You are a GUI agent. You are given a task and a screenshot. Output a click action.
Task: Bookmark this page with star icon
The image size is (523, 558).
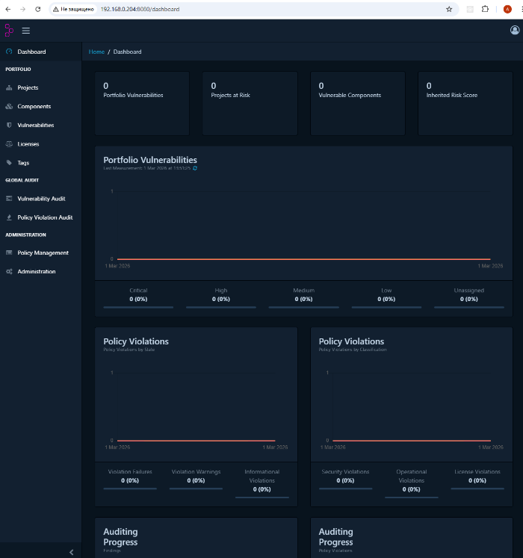click(x=449, y=9)
